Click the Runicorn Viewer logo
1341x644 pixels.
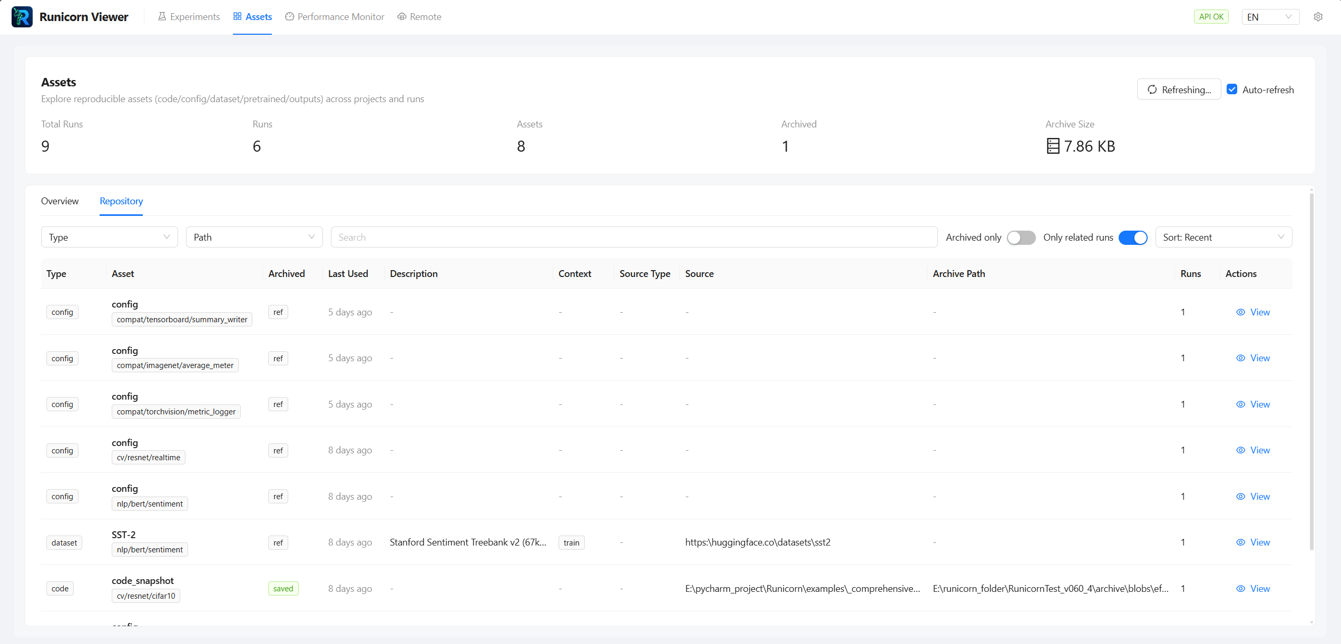[x=22, y=16]
